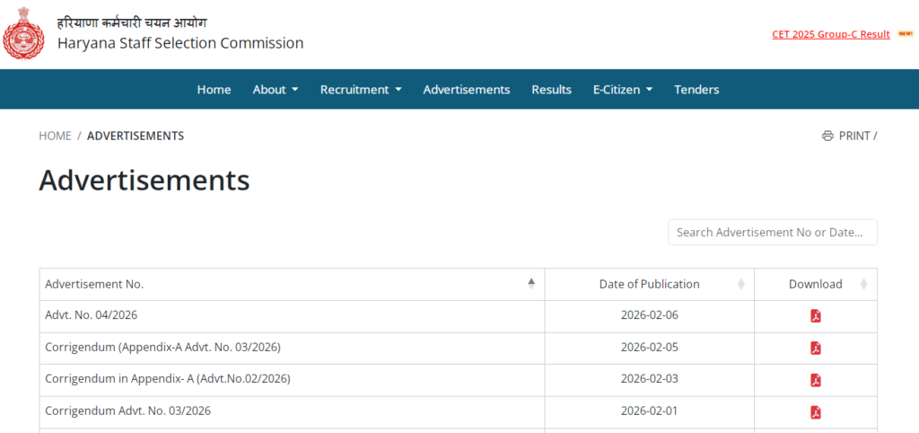Expand the E-Citizen dropdown
The height and width of the screenshot is (433, 919).
point(622,90)
